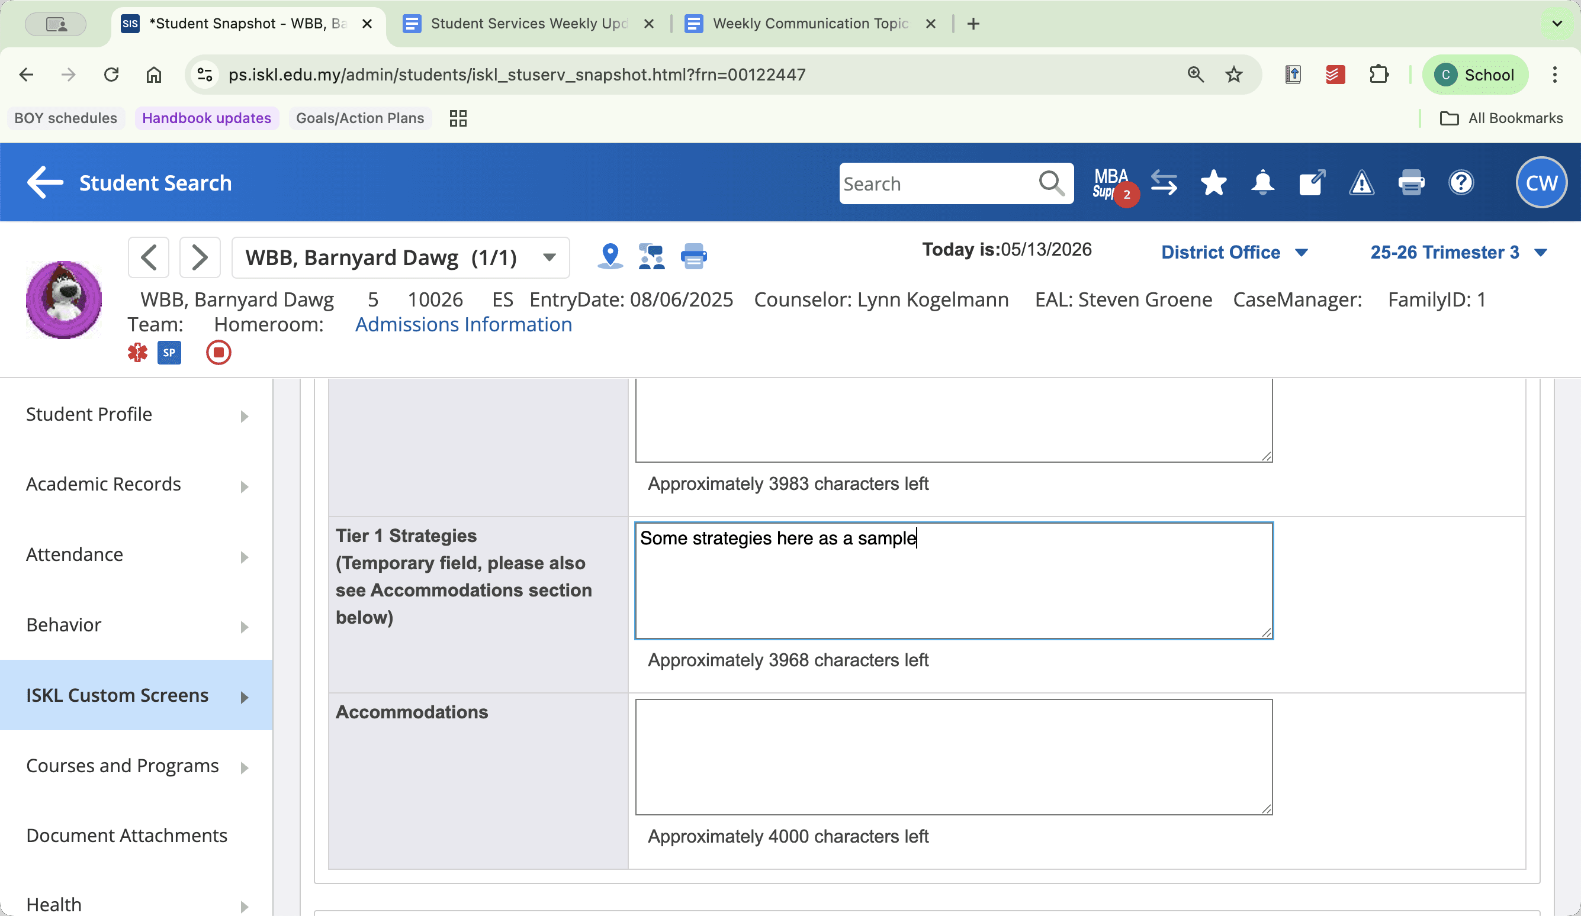This screenshot has width=1581, height=916.
Task: Expand the Attendance menu
Action: point(136,555)
